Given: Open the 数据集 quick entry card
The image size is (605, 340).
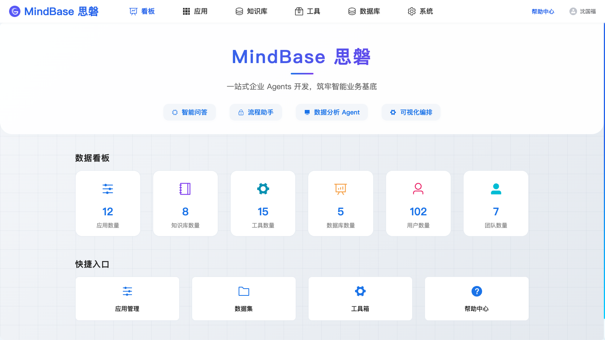Looking at the screenshot, I should [244, 298].
